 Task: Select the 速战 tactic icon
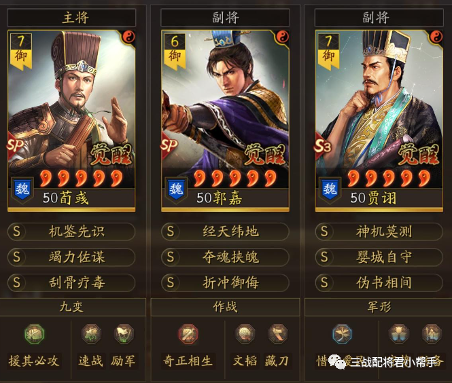pos(91,333)
